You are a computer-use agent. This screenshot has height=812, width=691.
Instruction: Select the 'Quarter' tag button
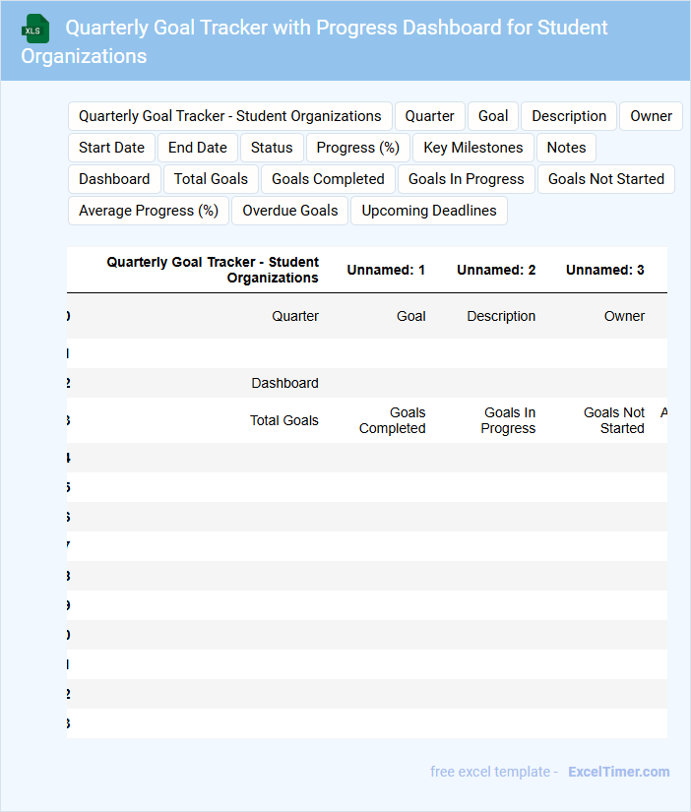click(x=430, y=116)
